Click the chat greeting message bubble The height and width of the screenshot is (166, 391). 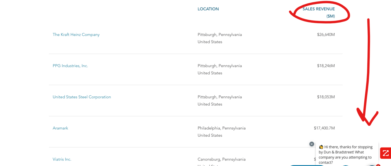pos(347,154)
